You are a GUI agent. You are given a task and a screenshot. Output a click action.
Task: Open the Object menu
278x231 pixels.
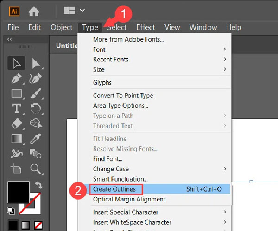[x=61, y=27]
